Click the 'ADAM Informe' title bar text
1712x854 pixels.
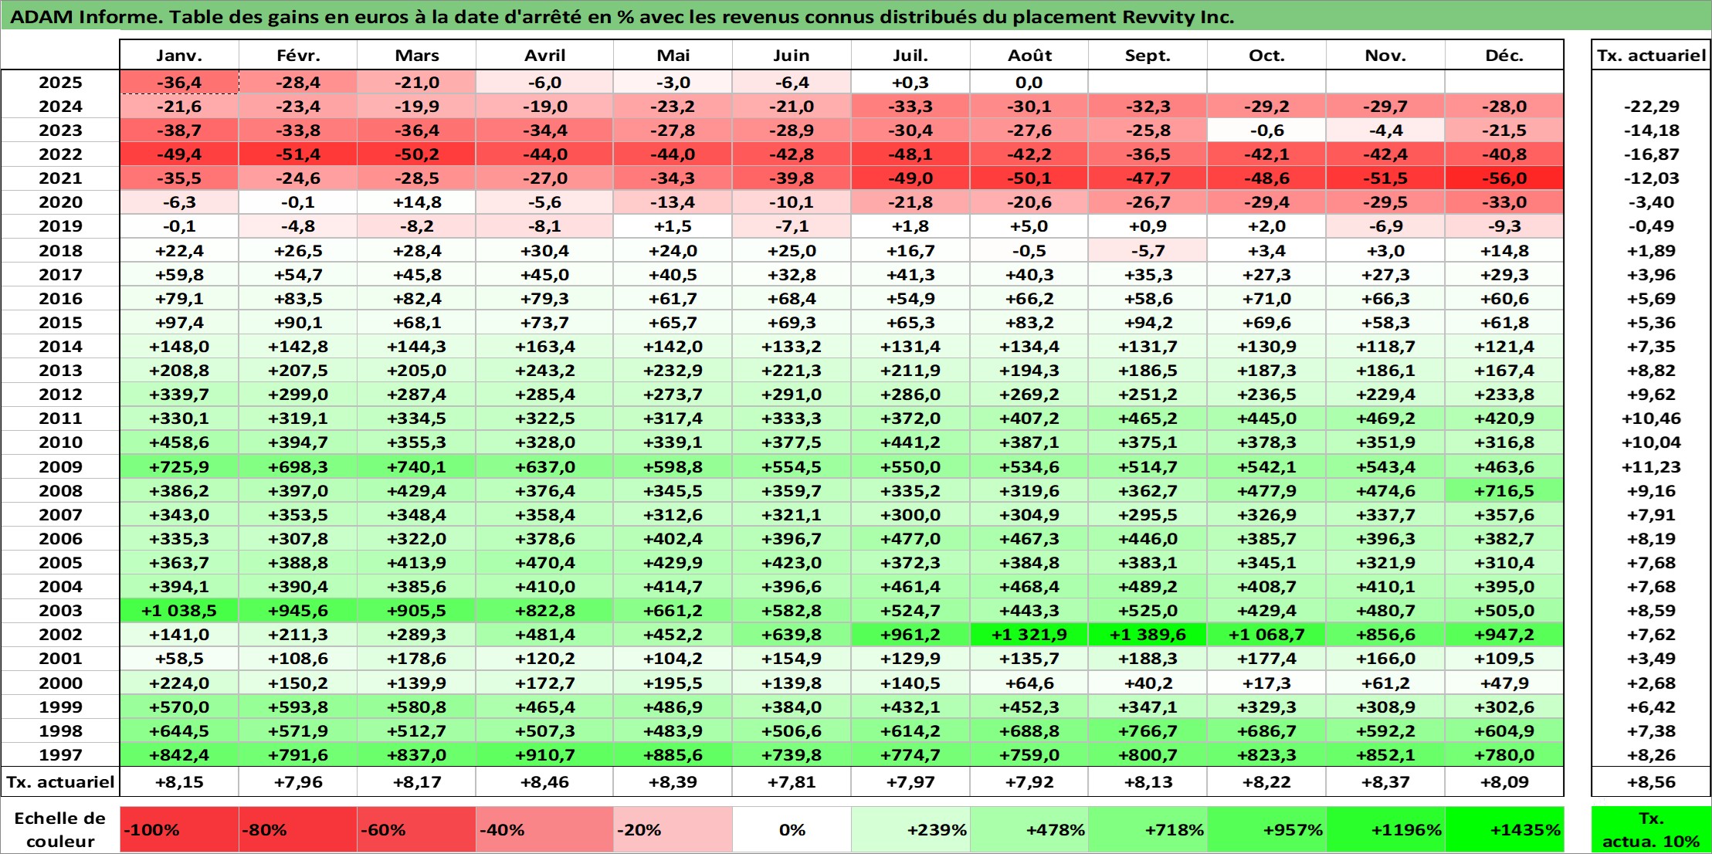[x=622, y=17]
